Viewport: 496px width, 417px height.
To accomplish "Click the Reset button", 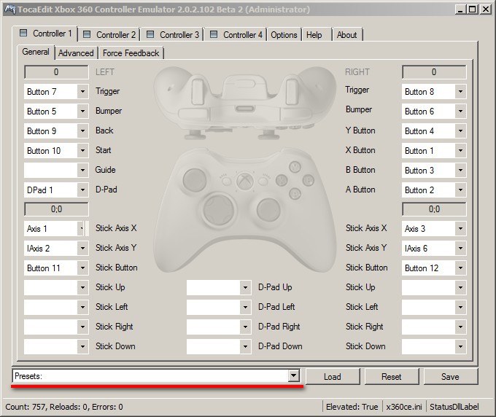I will 392,376.
